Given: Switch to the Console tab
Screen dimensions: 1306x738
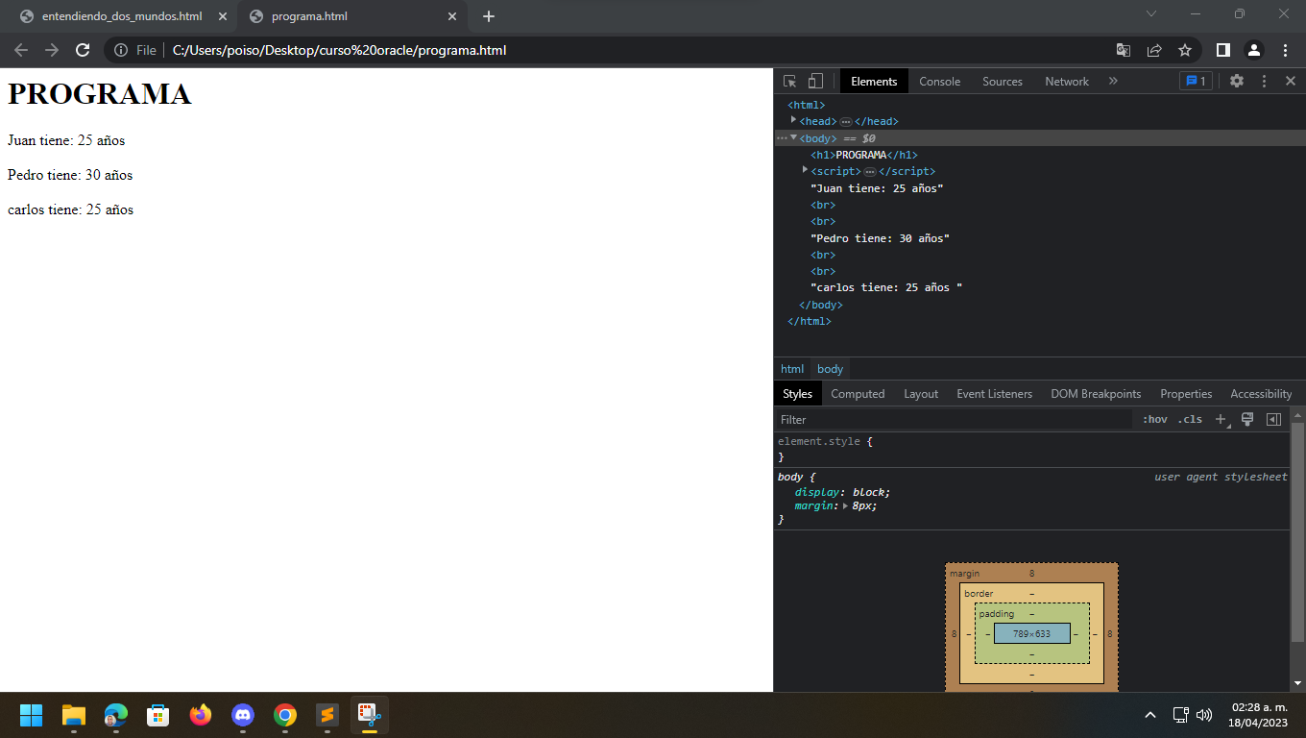Looking at the screenshot, I should pos(939,82).
